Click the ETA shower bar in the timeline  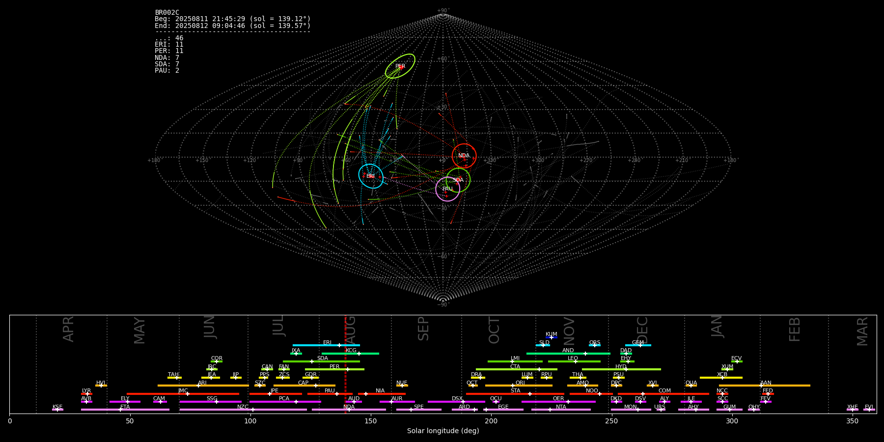pyautogui.click(x=125, y=410)
